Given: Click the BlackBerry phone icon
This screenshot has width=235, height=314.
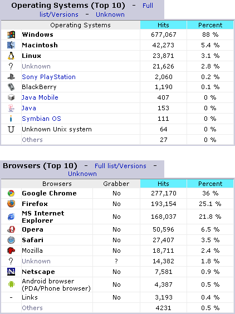Looking at the screenshot, I should (x=11, y=87).
